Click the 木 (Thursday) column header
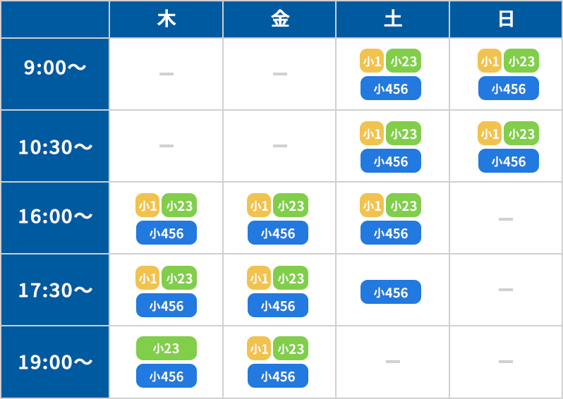This screenshot has height=399, width=563. coord(166,19)
